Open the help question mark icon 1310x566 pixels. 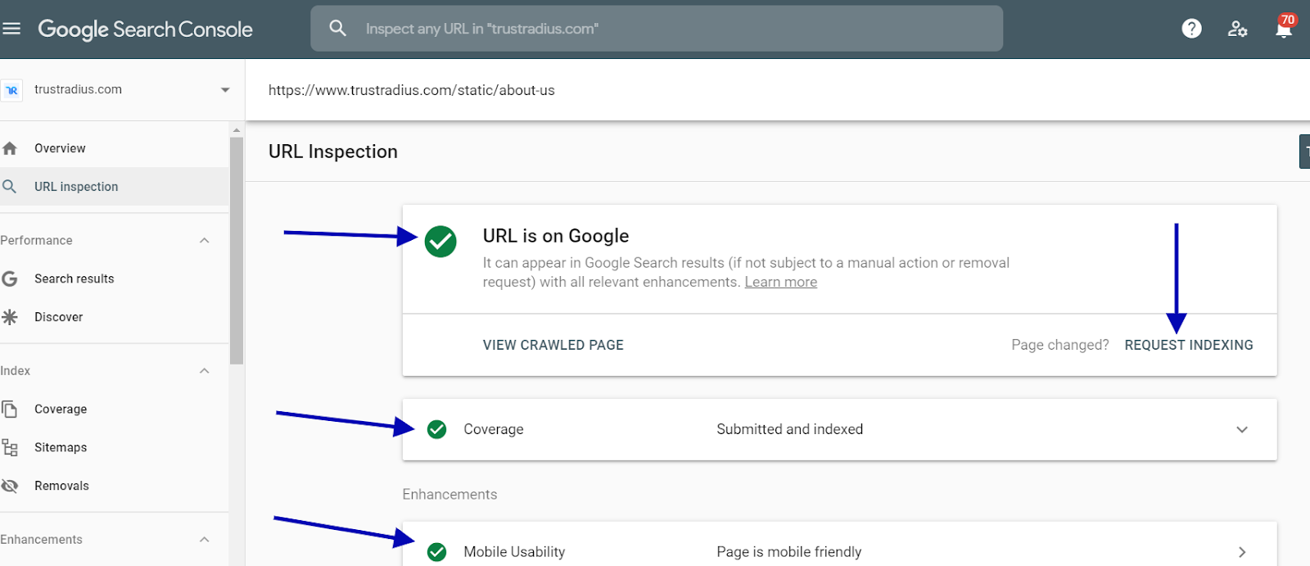(1191, 29)
